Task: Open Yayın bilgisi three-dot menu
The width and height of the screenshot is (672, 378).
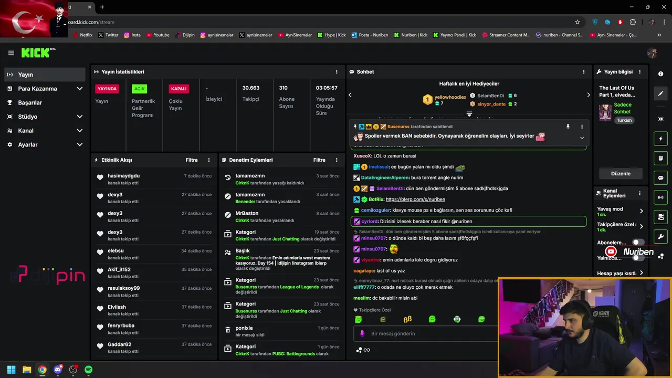Action: (x=639, y=72)
